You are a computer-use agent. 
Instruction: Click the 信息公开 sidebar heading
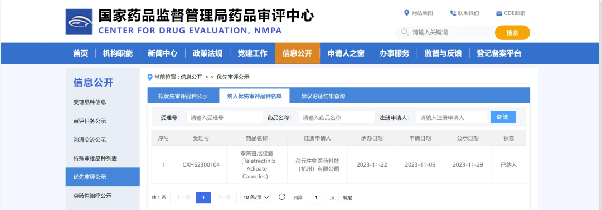(x=93, y=82)
